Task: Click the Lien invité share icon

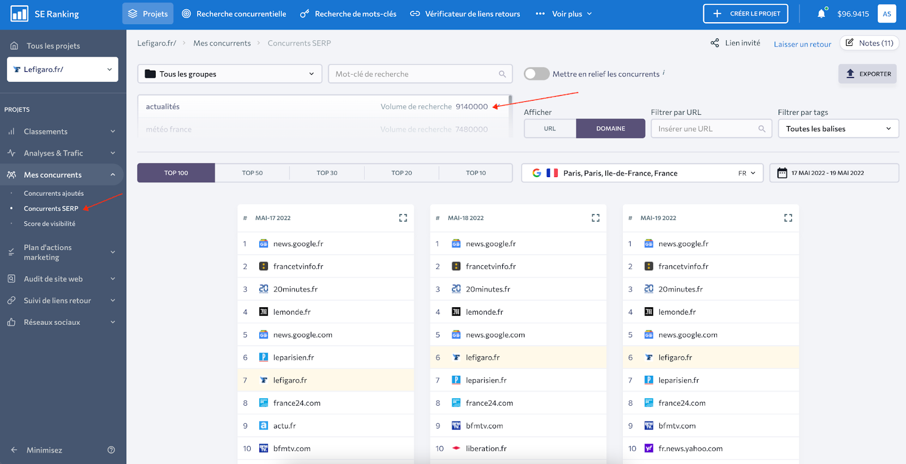Action: coord(715,43)
